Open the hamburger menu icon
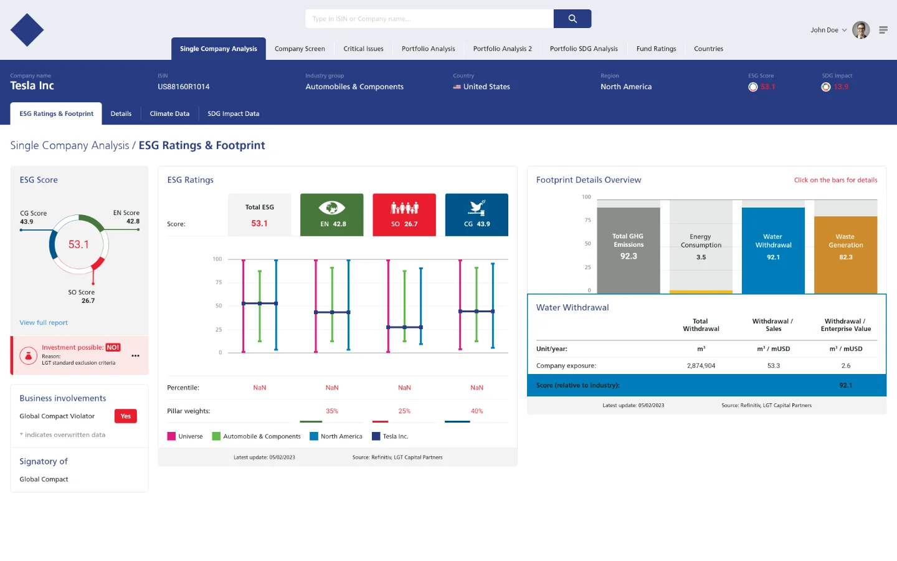 coord(883,30)
